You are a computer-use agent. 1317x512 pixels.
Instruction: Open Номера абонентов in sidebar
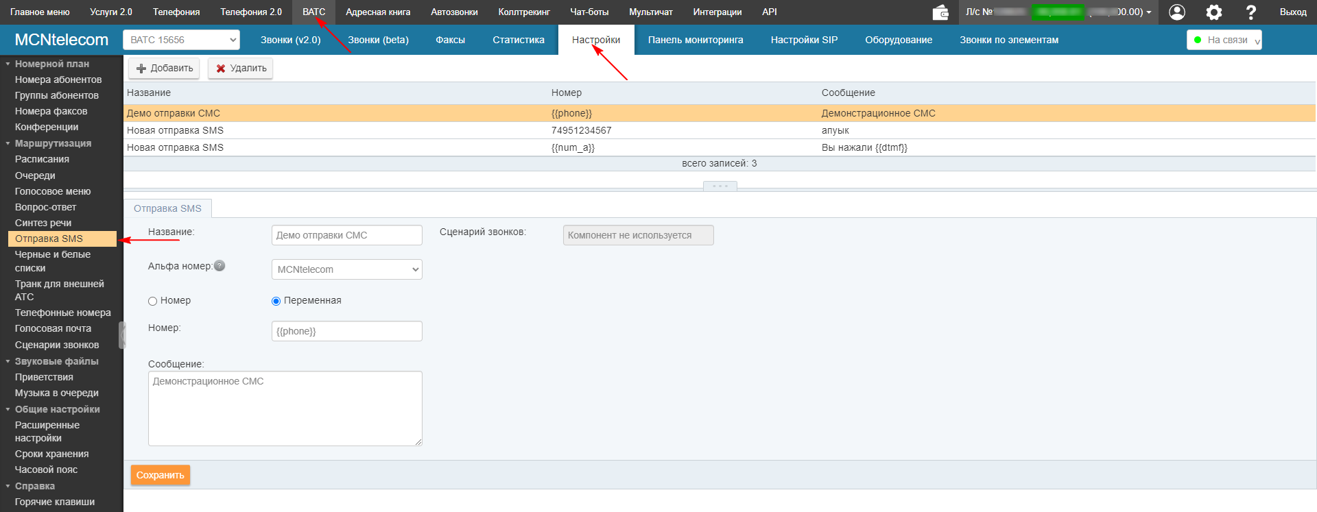(x=58, y=80)
